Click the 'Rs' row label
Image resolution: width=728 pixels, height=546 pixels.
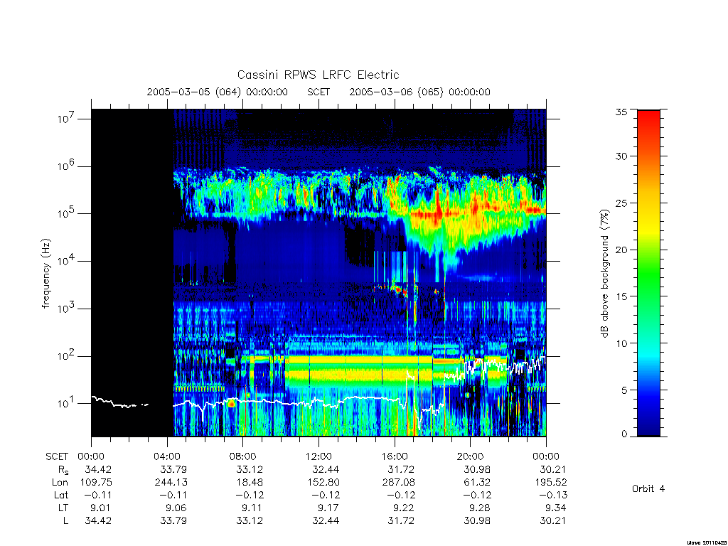63,470
